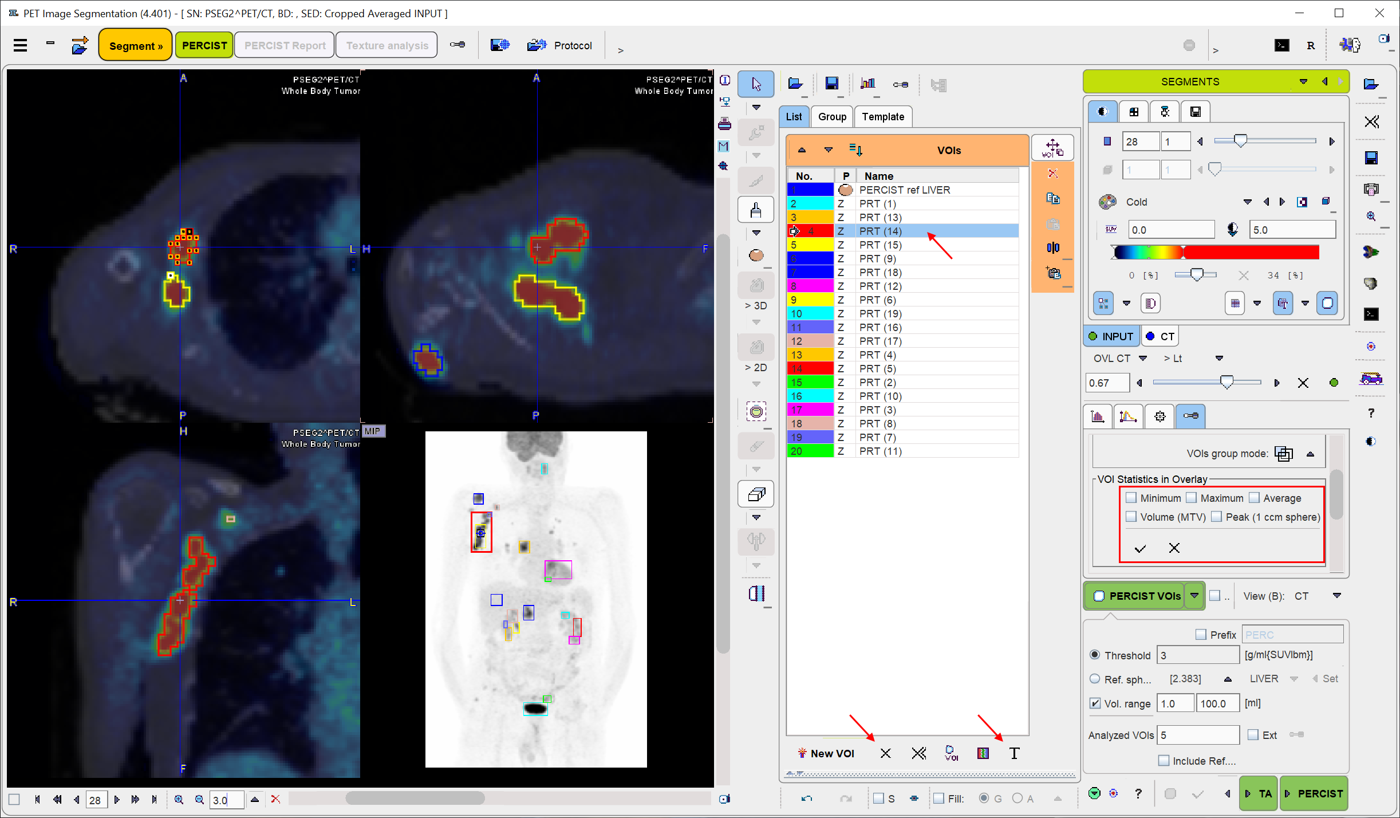This screenshot has height=818, width=1400.
Task: Click the help question mark on right sidebar
Action: [x=1371, y=413]
